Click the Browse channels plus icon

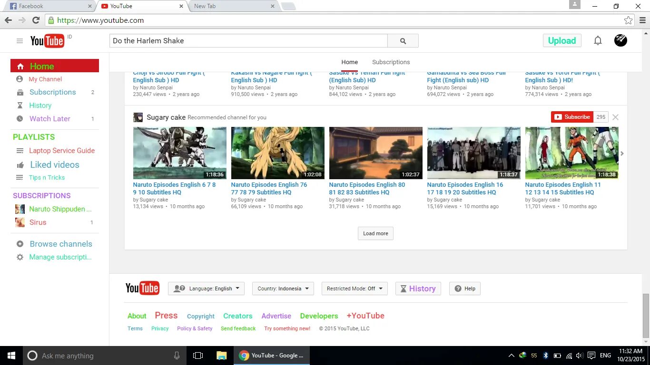click(x=20, y=244)
